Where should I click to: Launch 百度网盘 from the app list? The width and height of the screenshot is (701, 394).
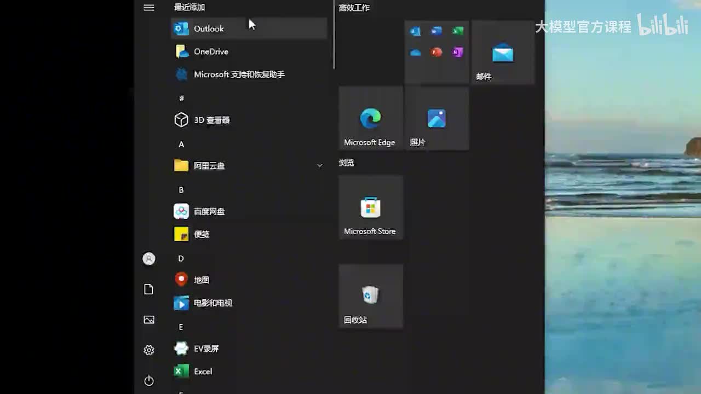tap(249, 211)
